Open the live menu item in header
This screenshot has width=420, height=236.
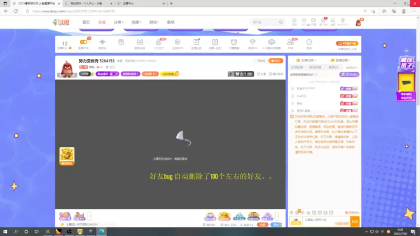tap(102, 22)
